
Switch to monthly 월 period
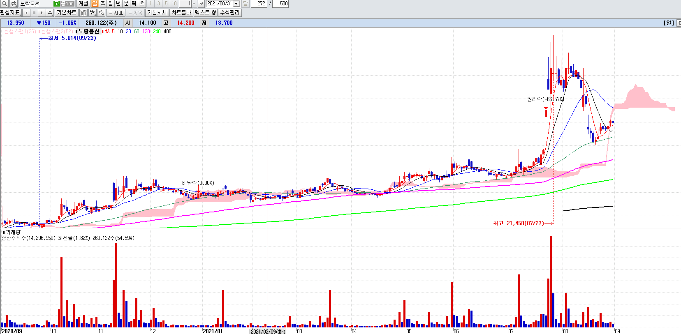(111, 4)
